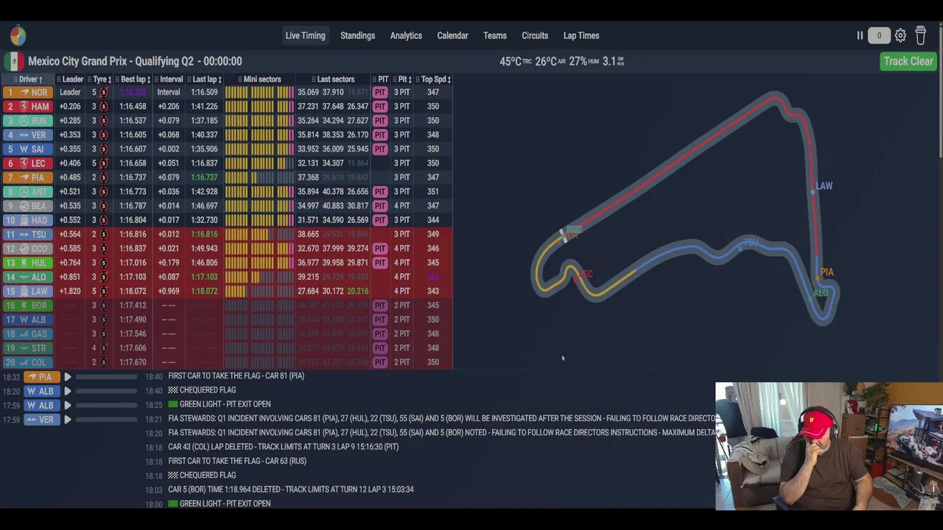Open the Calendar tab

pos(452,35)
